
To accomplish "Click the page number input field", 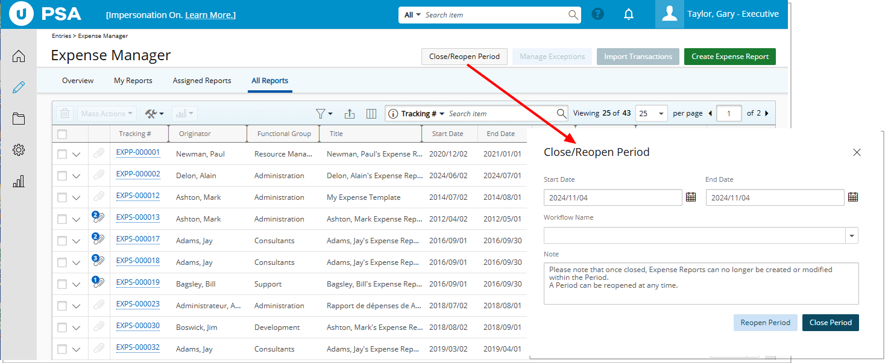I will (x=729, y=113).
